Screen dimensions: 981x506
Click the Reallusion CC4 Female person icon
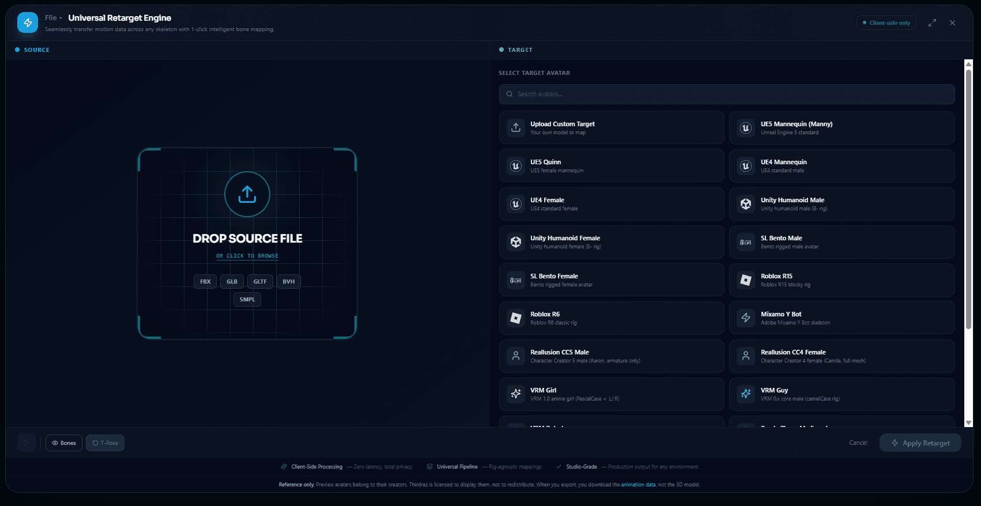click(746, 356)
